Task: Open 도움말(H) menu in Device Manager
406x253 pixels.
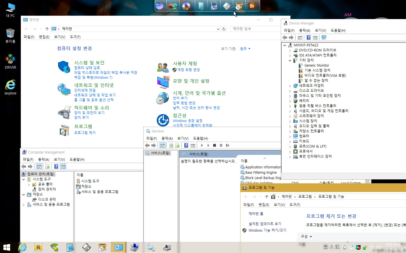Action: (x=338, y=30)
